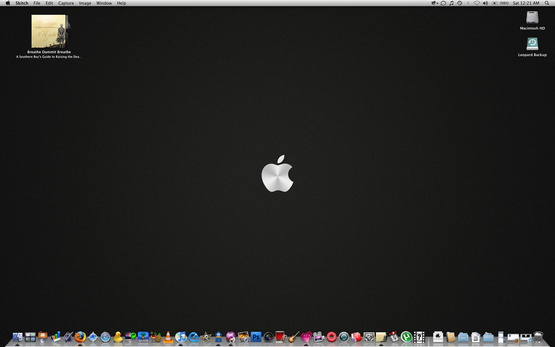555x347 pixels.
Task: Launch the pineapple cocktail app in the Dock
Action: (156, 337)
